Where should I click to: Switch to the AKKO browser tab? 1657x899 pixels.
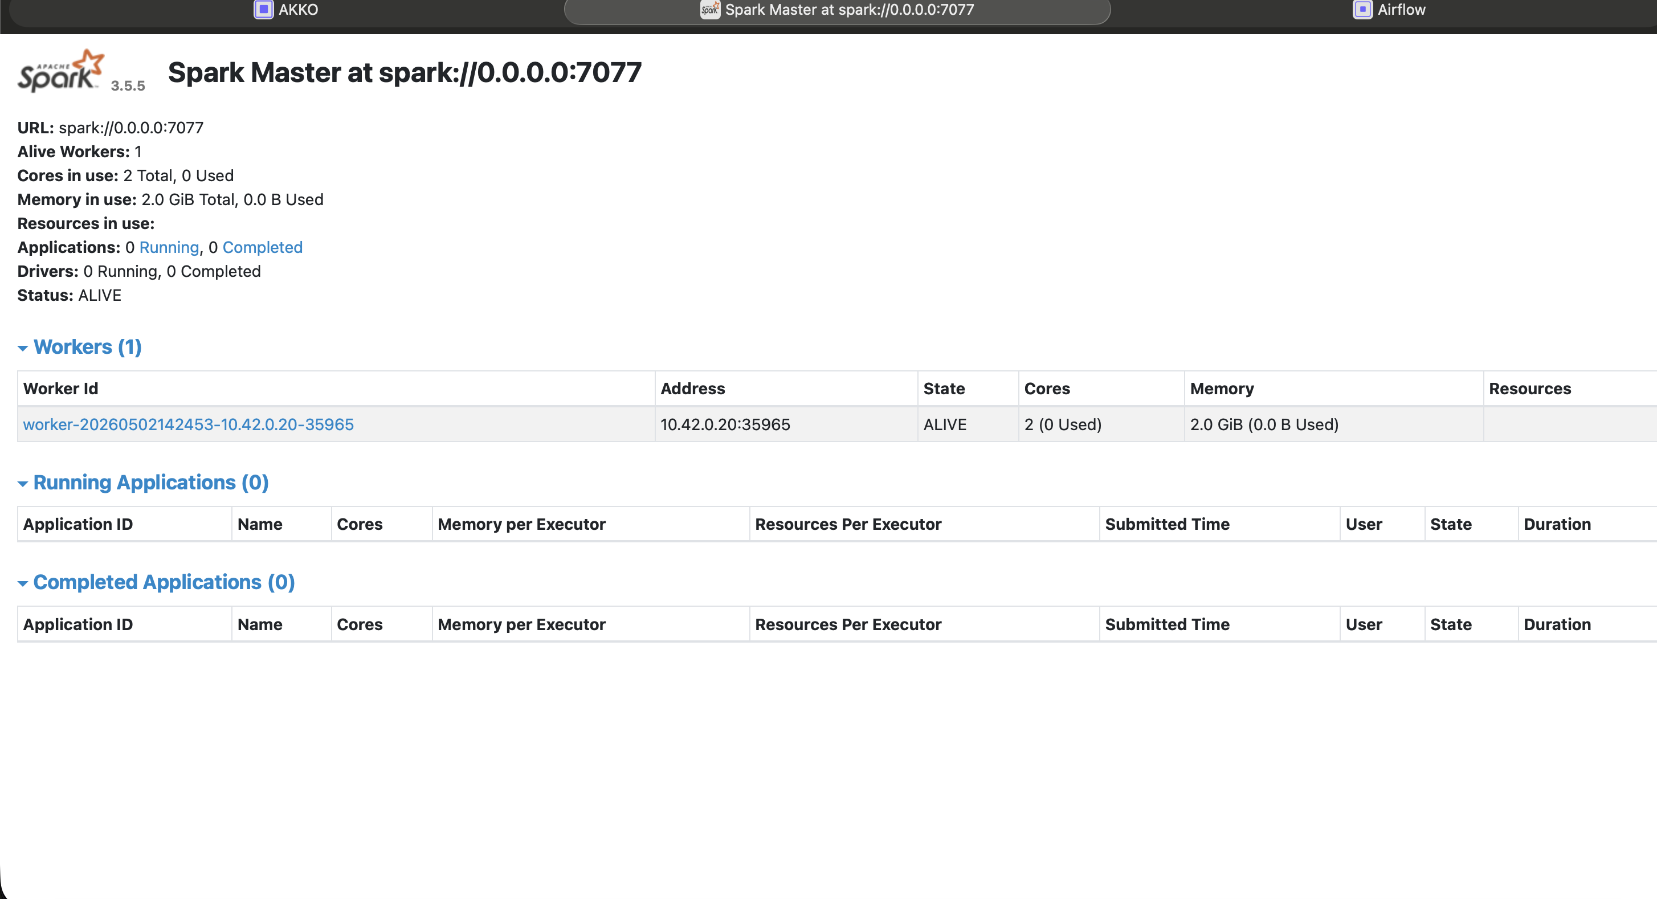[x=286, y=11]
